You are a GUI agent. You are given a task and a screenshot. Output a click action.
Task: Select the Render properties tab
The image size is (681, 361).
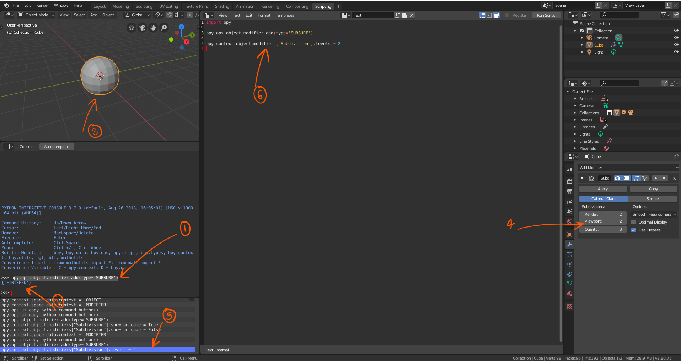pyautogui.click(x=569, y=181)
